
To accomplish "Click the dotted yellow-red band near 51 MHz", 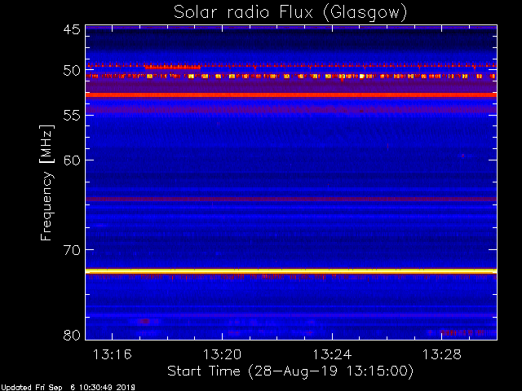I will [x=291, y=76].
